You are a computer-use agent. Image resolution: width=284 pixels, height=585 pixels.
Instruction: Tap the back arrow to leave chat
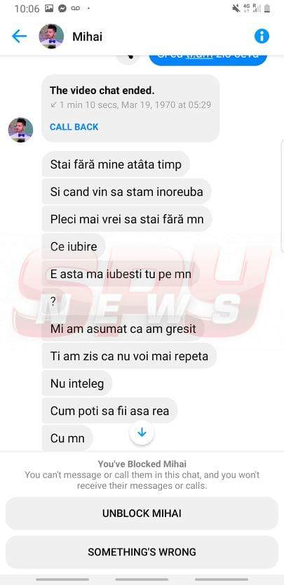click(x=19, y=37)
